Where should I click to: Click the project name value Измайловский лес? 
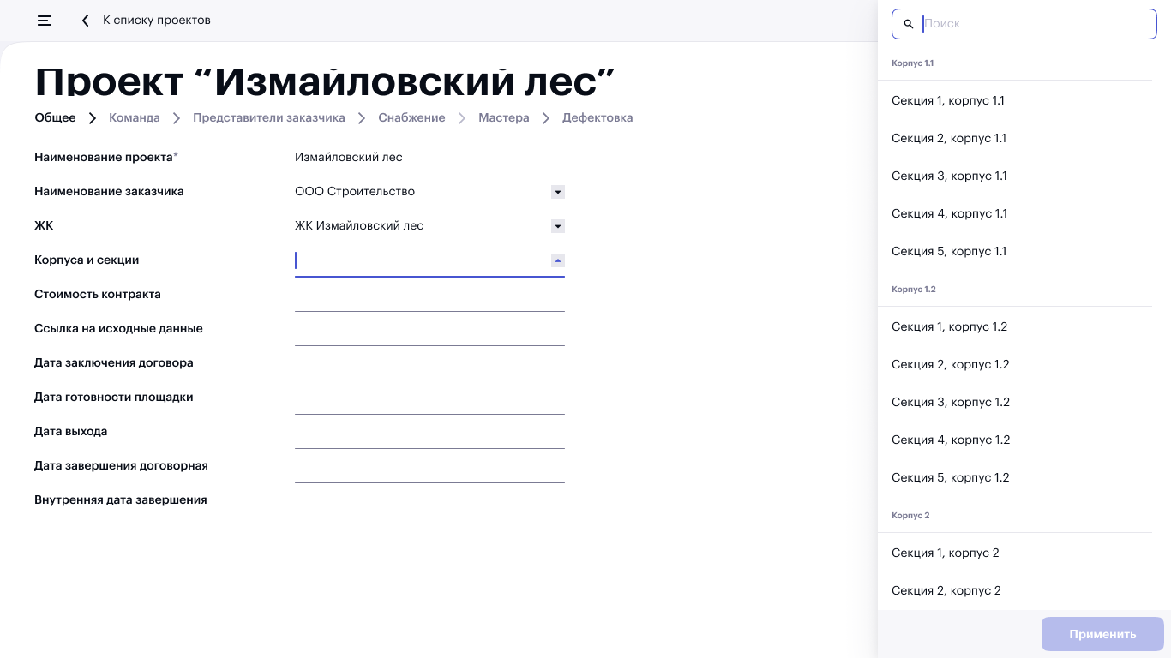(349, 157)
